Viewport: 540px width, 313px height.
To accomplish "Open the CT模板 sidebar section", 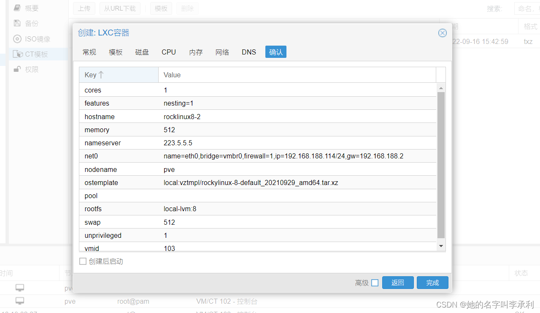I will [17, 54].
